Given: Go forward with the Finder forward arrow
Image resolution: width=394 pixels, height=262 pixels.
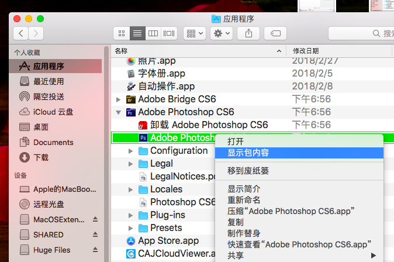Looking at the screenshot, I should [36, 33].
